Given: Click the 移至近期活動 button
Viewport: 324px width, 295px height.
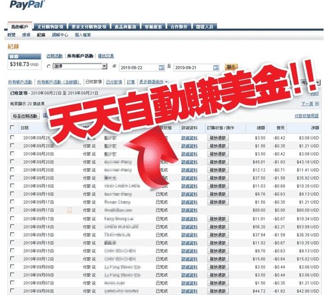Looking at the screenshot, I should pos(25,116).
